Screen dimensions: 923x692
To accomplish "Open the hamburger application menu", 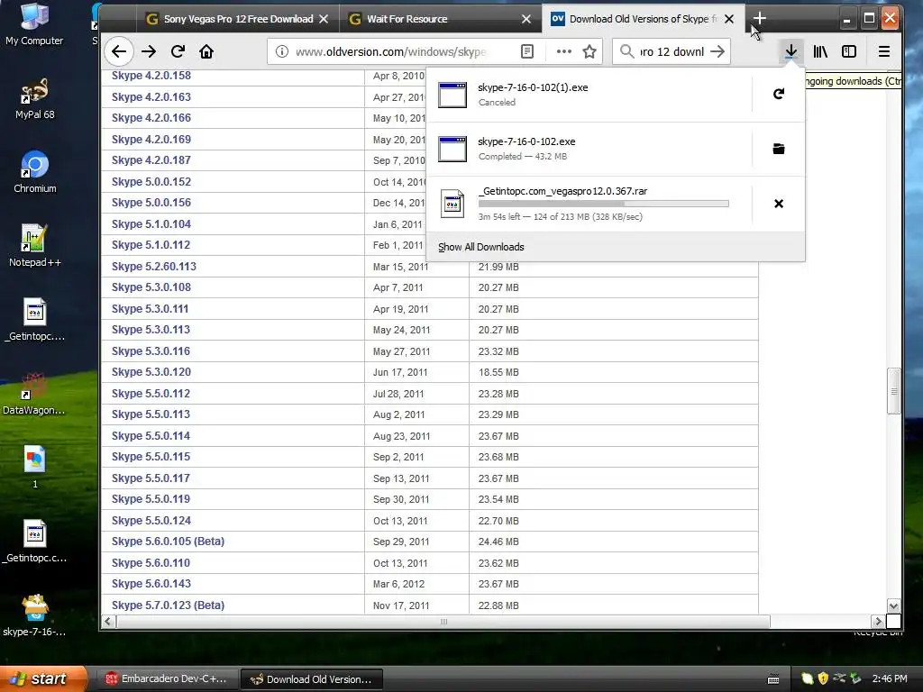I will pos(883,51).
